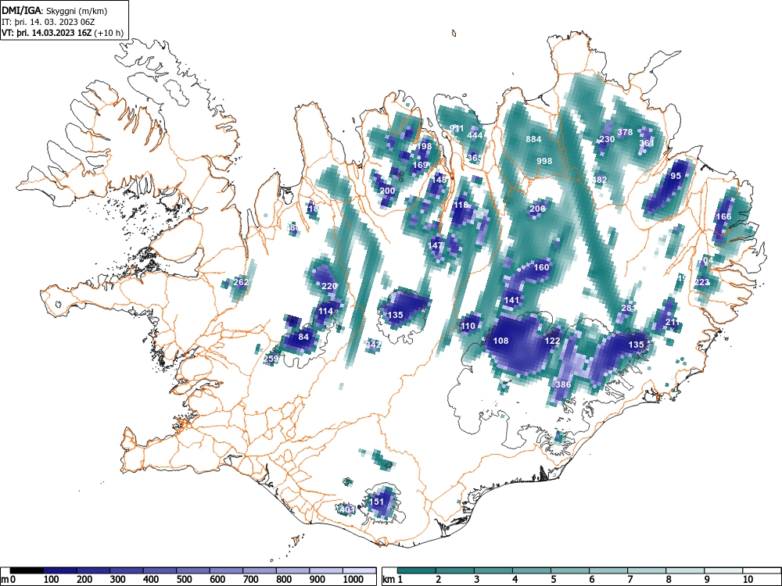Click the 'DMI/IGA: Skyggni (m/km)' title text
The height and width of the screenshot is (586, 782).
[55, 11]
